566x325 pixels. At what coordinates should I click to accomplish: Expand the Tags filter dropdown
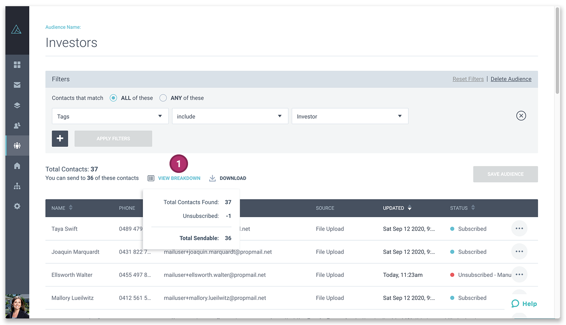pyautogui.click(x=110, y=116)
